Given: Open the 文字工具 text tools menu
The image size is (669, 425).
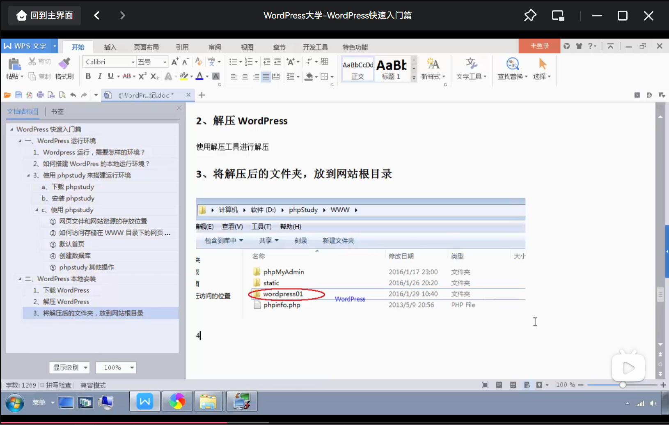Looking at the screenshot, I should tap(471, 69).
